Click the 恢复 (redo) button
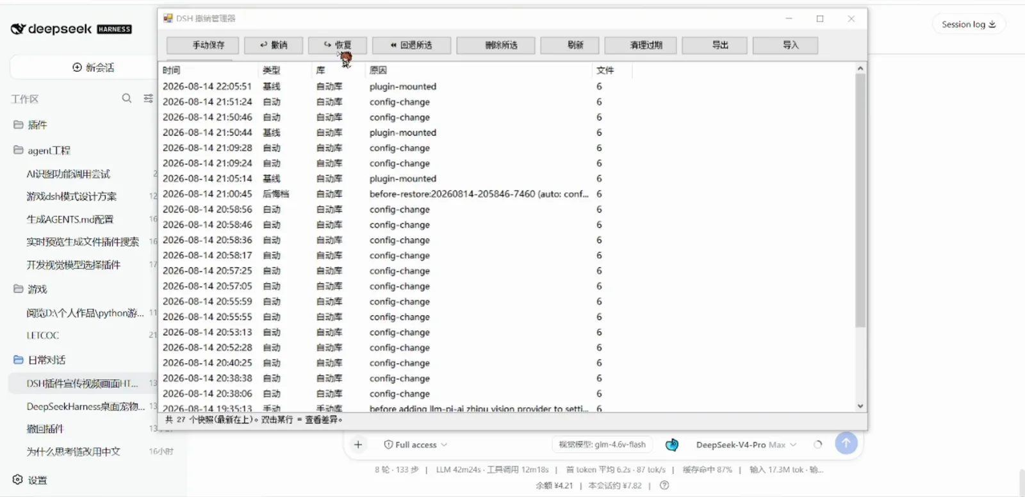 338,45
